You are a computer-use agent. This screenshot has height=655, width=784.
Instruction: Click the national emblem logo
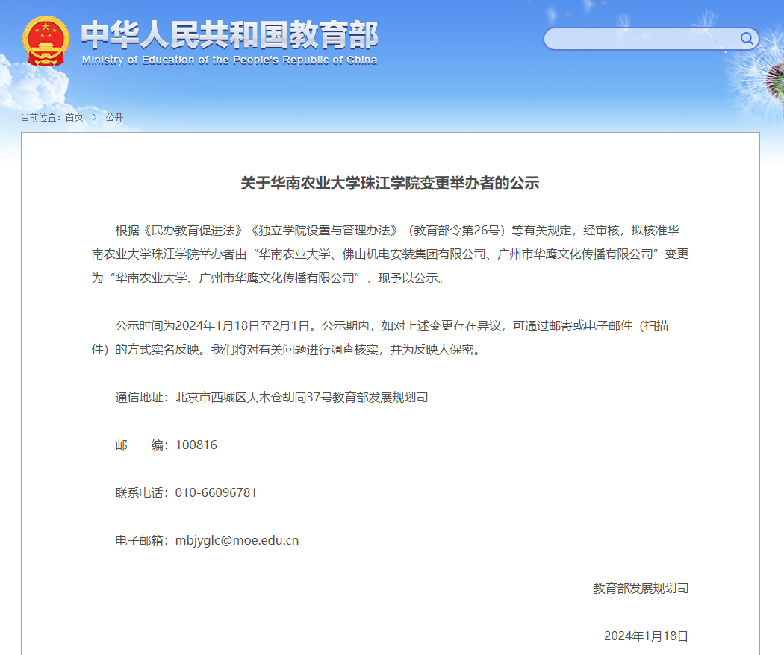(x=46, y=41)
